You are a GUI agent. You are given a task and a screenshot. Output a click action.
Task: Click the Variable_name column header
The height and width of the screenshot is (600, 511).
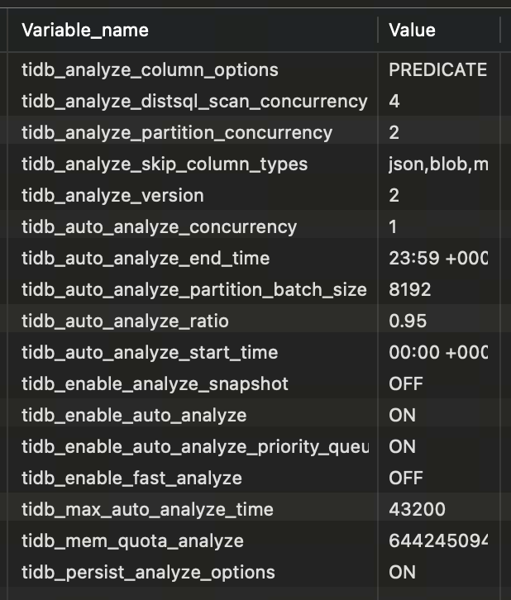coord(85,31)
